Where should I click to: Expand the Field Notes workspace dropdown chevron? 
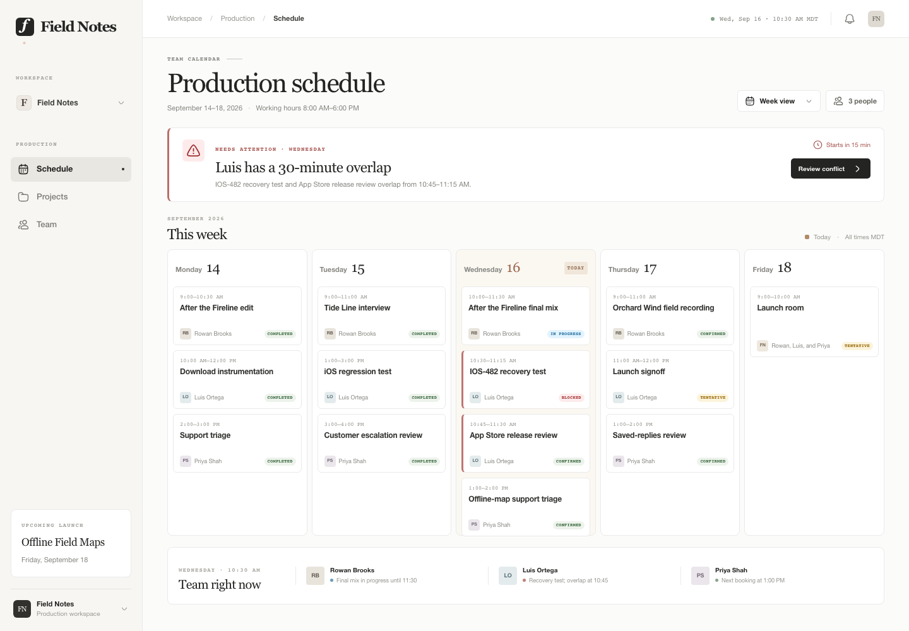pyautogui.click(x=121, y=103)
